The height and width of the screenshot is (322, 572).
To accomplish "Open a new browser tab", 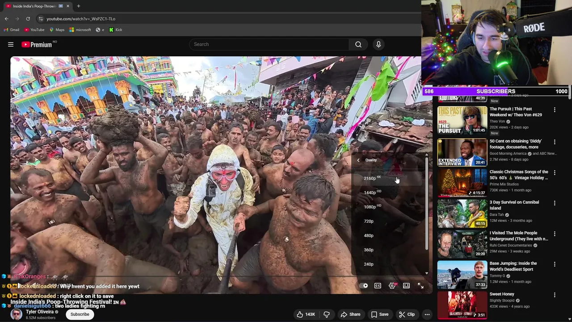I will pyautogui.click(x=78, y=6).
